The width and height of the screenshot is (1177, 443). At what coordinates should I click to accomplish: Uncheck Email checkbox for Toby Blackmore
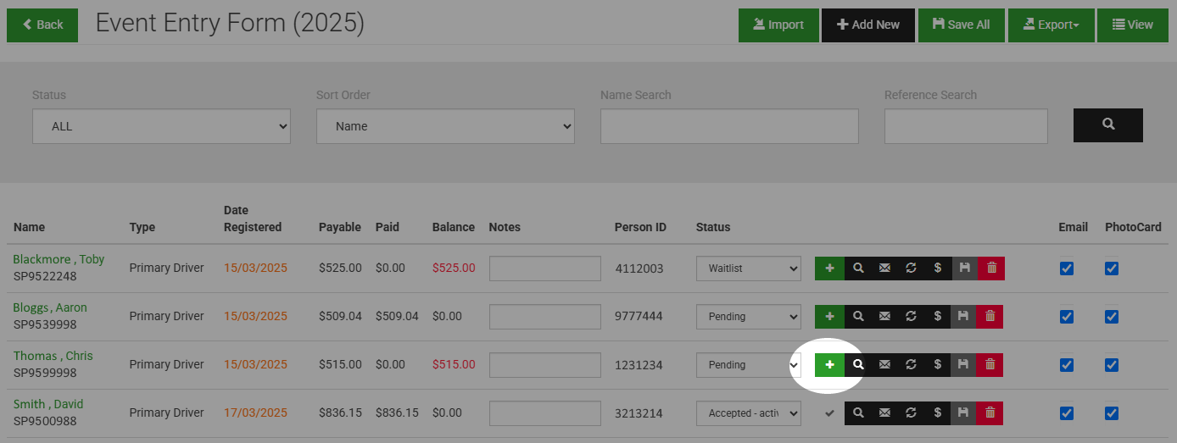[x=1067, y=269]
